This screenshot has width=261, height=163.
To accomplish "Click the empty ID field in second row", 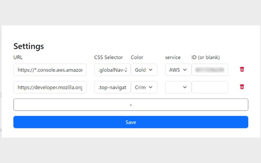I will click(210, 87).
